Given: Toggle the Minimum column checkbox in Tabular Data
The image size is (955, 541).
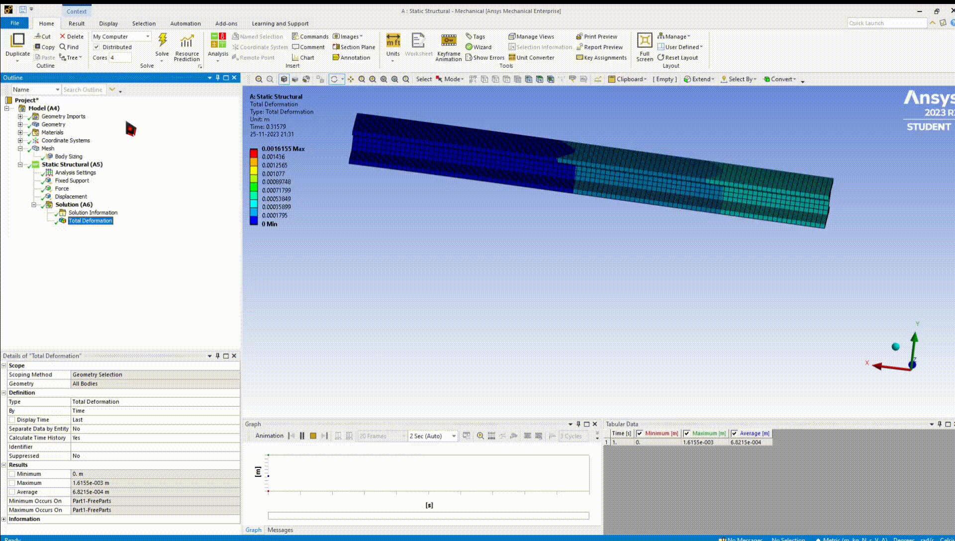Looking at the screenshot, I should tap(640, 434).
